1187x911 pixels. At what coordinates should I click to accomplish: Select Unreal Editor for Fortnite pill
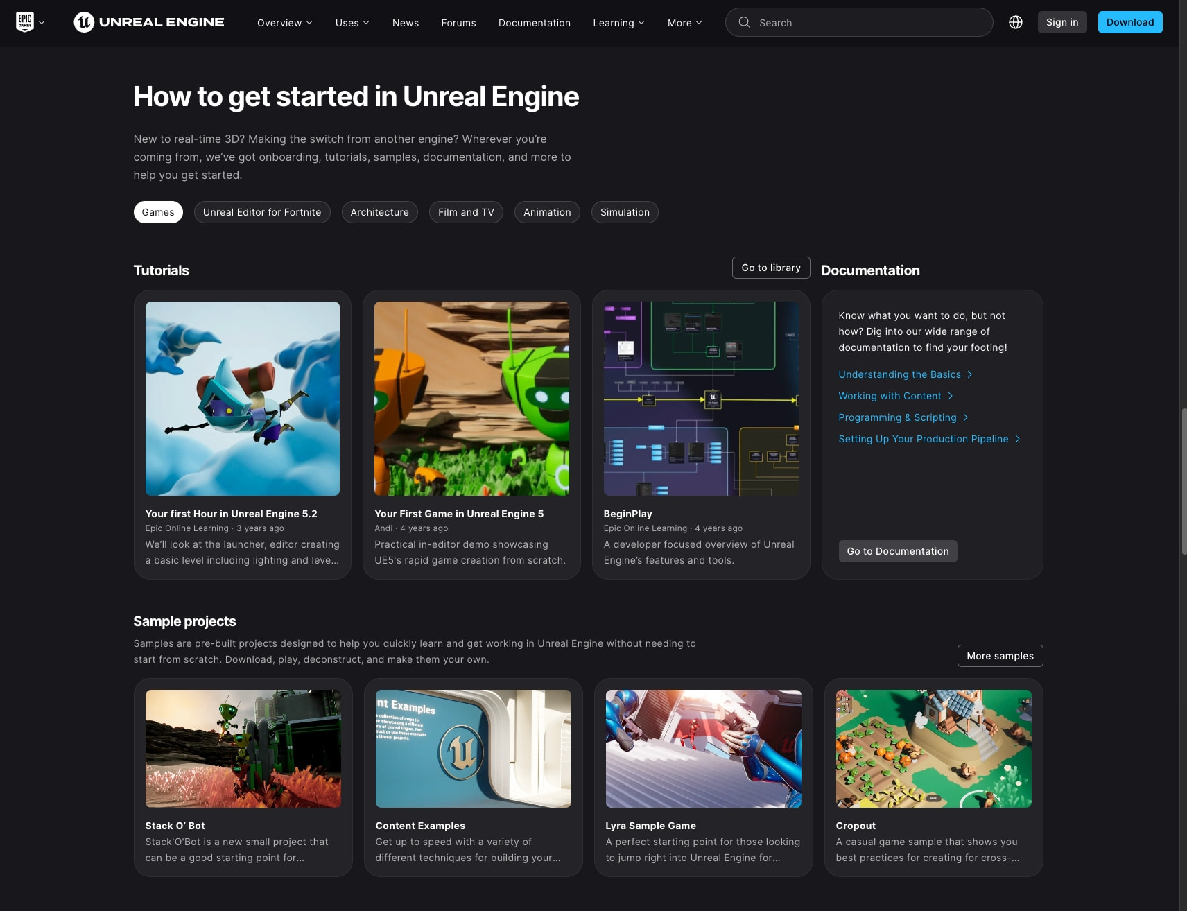[262, 212]
